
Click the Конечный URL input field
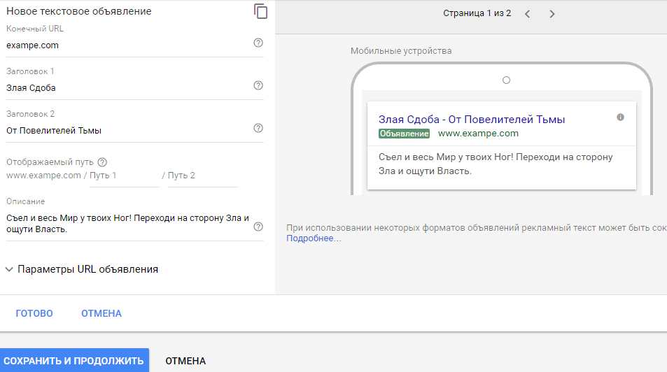click(126, 45)
